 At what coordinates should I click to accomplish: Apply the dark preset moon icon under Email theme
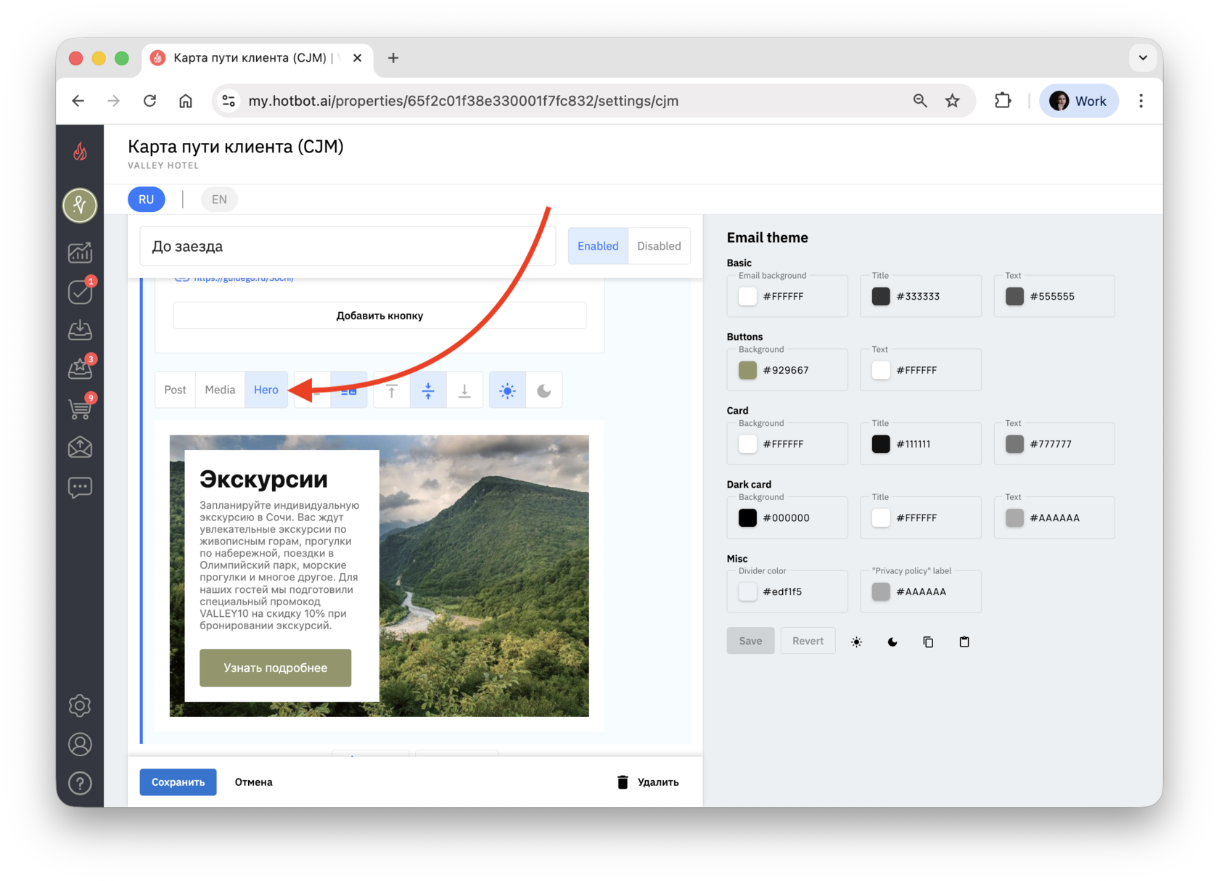(892, 642)
